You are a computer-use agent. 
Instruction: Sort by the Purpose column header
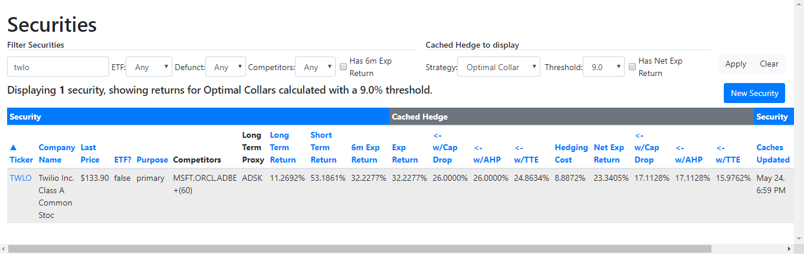[152, 160]
